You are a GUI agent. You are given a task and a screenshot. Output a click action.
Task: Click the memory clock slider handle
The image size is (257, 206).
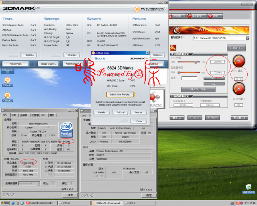coord(179,72)
